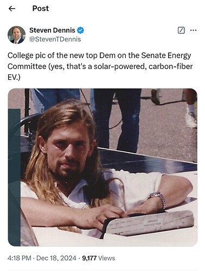Click the word Views beside the count
Screen dimensions: 205x271
[107, 258]
